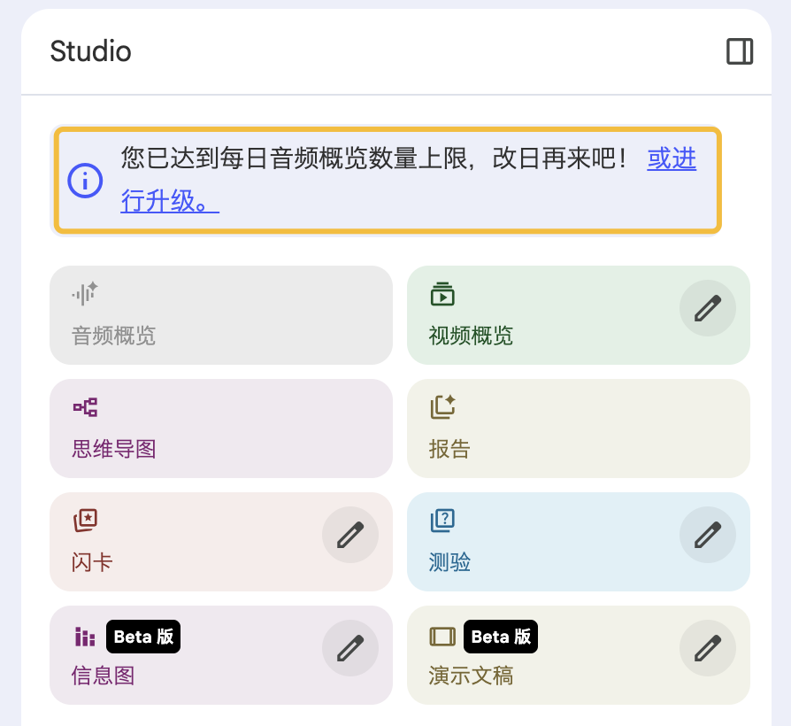The height and width of the screenshot is (726, 791).
Task: Click the Beta badge on 信息图
Action: 143,637
